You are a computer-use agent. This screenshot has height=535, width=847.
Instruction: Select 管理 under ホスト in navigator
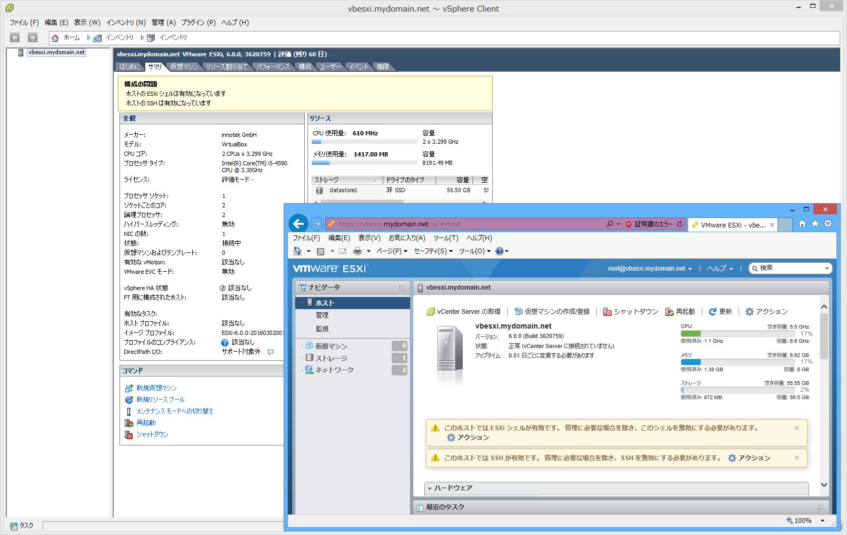pos(322,315)
